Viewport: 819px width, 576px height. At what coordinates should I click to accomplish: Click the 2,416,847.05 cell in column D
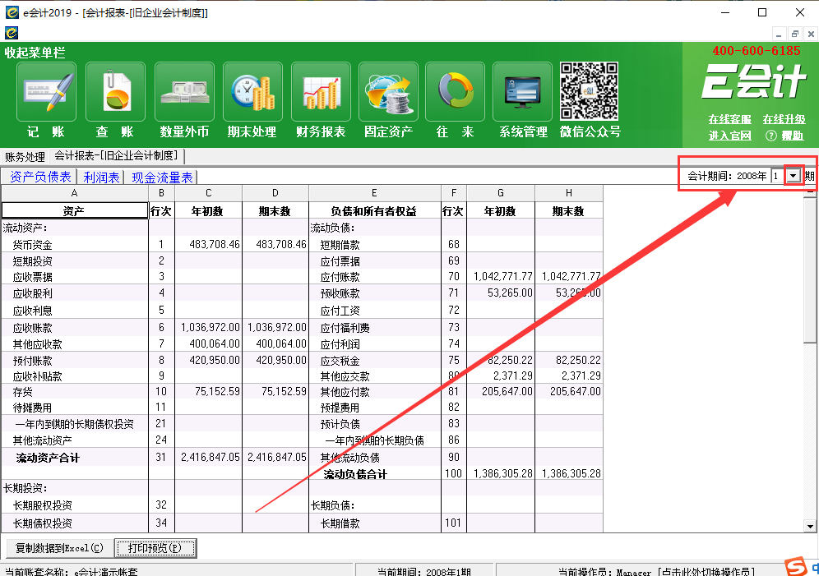(277, 457)
